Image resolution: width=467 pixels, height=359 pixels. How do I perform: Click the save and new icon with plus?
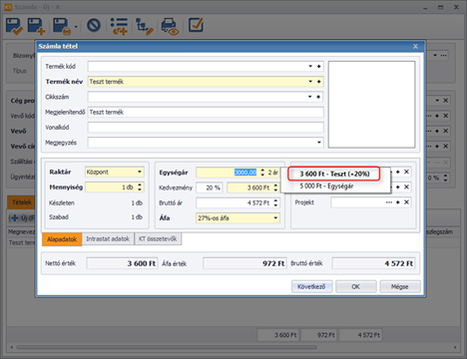click(x=36, y=26)
